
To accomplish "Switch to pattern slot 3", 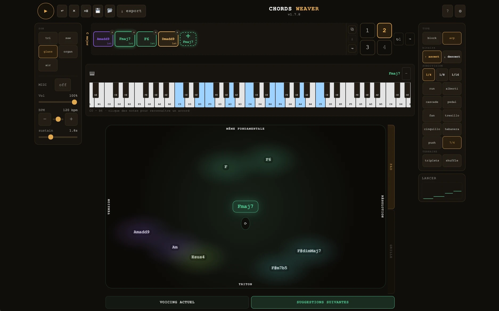I will [x=367, y=47].
